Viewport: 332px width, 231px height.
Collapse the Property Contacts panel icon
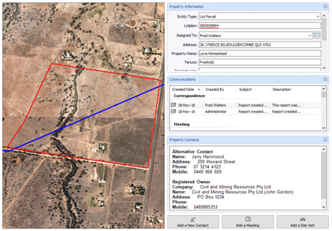[325, 139]
